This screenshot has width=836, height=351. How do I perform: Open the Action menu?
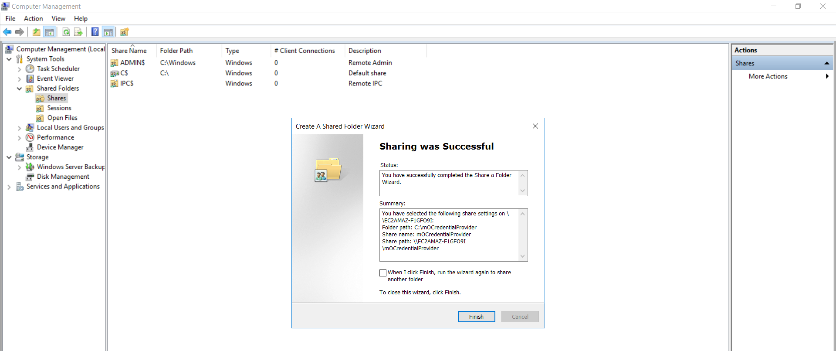(34, 18)
